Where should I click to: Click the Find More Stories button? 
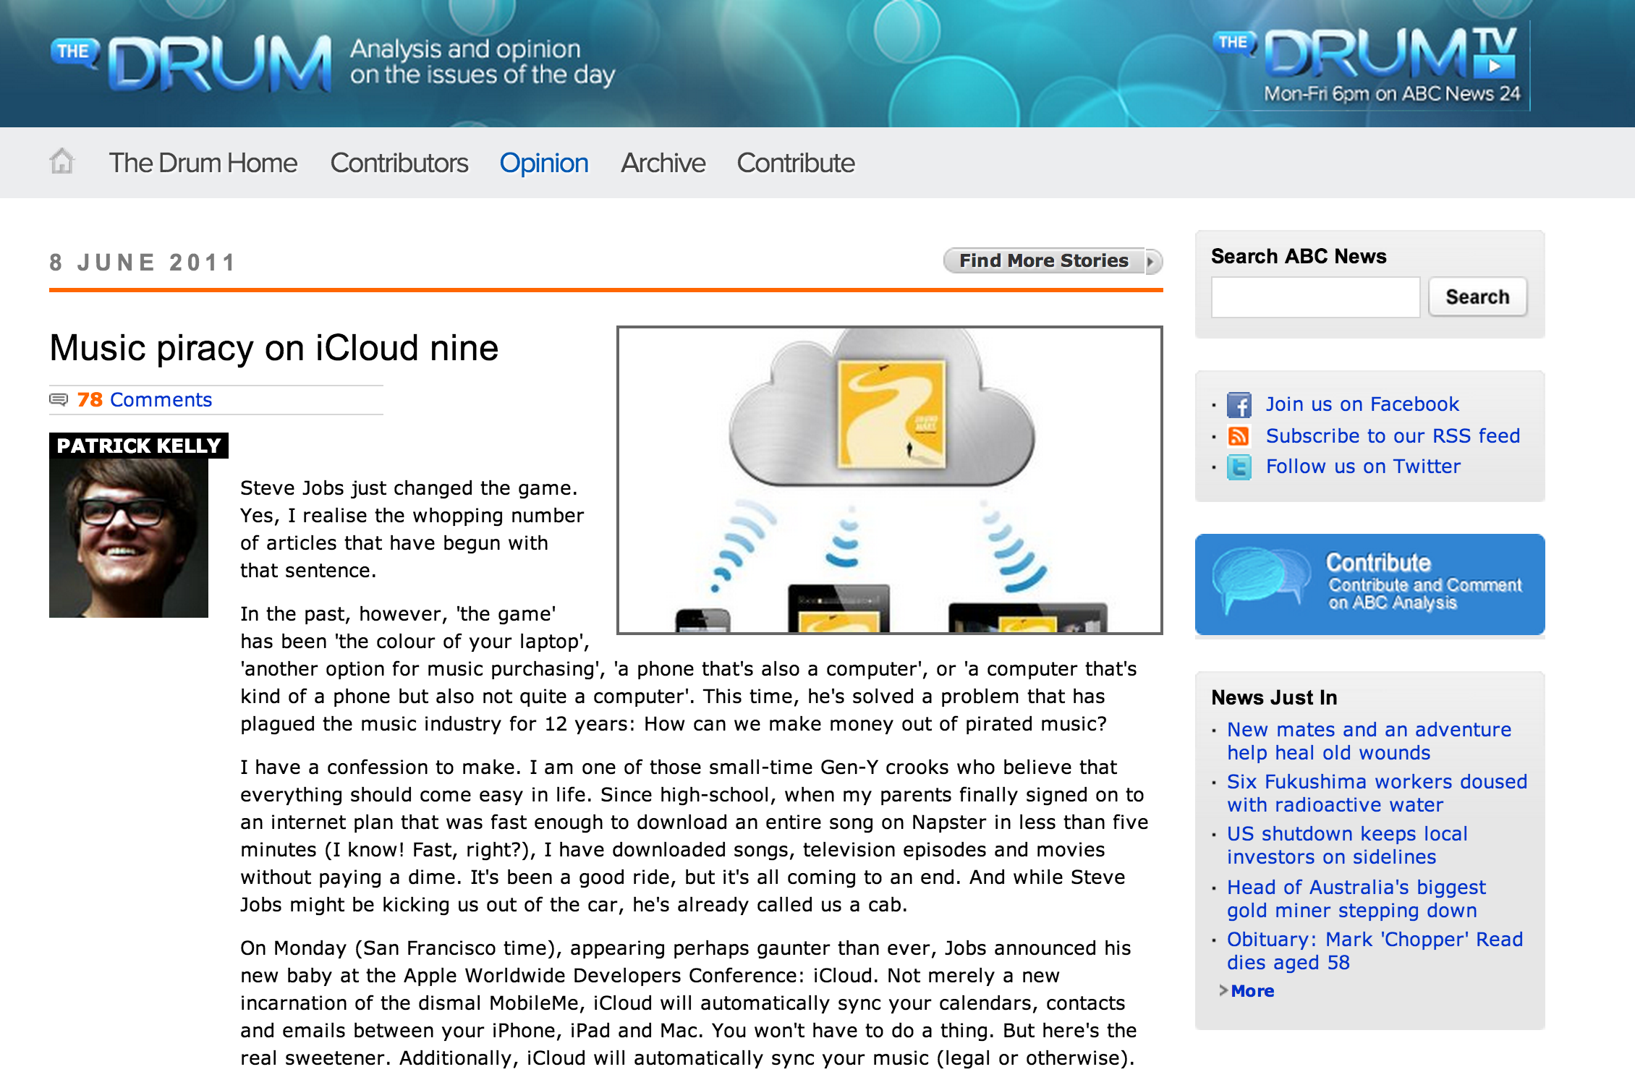1053,261
